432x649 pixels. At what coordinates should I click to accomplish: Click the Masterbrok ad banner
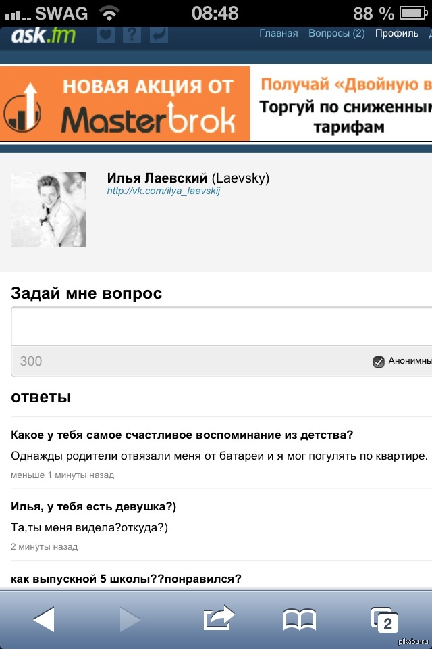(x=216, y=103)
